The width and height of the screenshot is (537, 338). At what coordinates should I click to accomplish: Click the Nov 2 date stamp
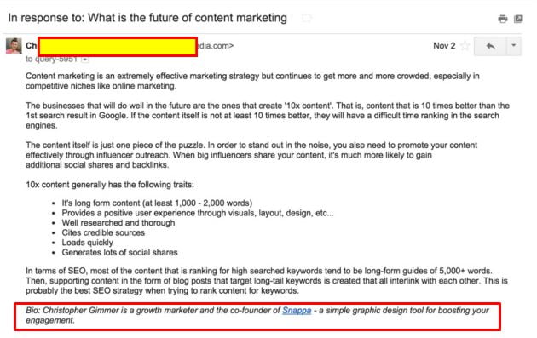coord(444,46)
